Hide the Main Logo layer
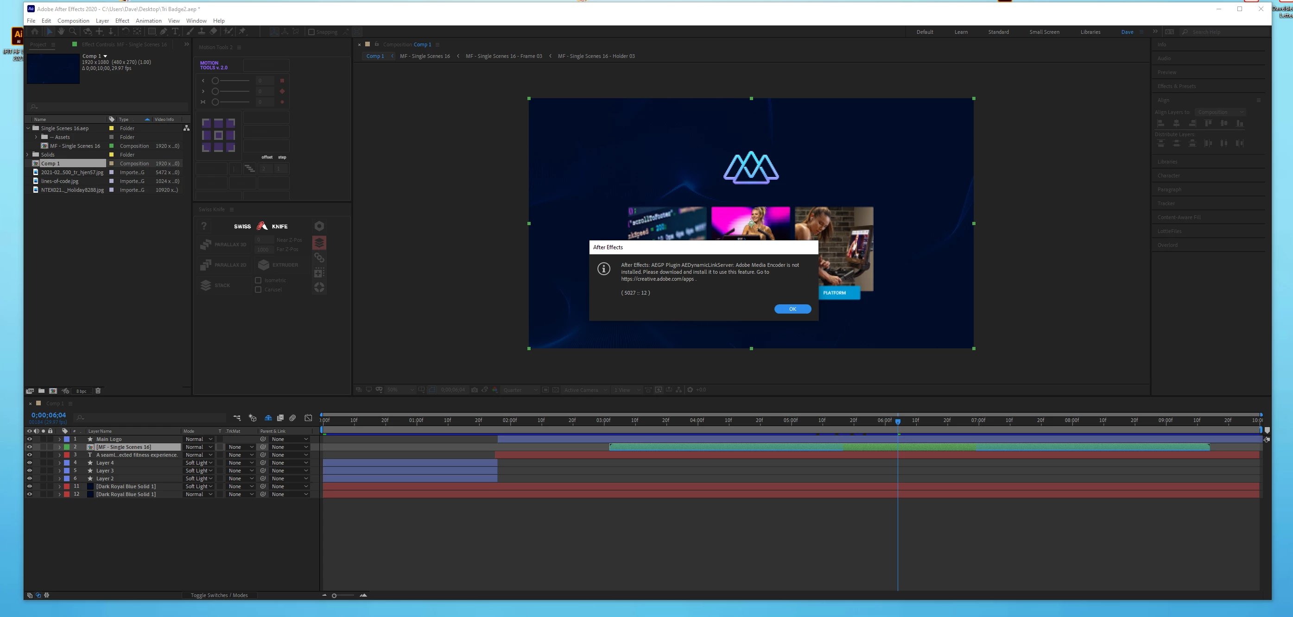Screen dimensions: 1293x617 point(29,439)
